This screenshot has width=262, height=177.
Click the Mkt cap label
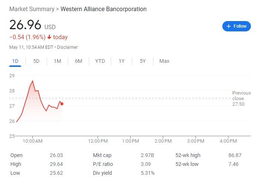coord(102,155)
